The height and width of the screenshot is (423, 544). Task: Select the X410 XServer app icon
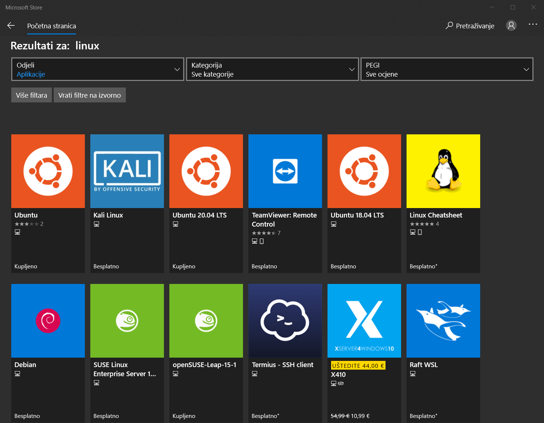[364, 321]
